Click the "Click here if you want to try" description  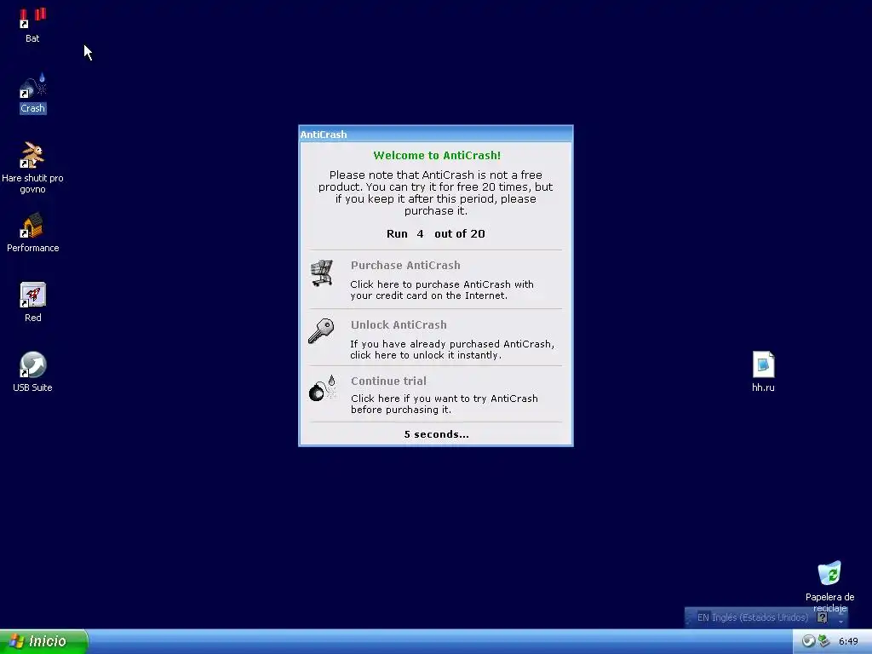click(445, 404)
